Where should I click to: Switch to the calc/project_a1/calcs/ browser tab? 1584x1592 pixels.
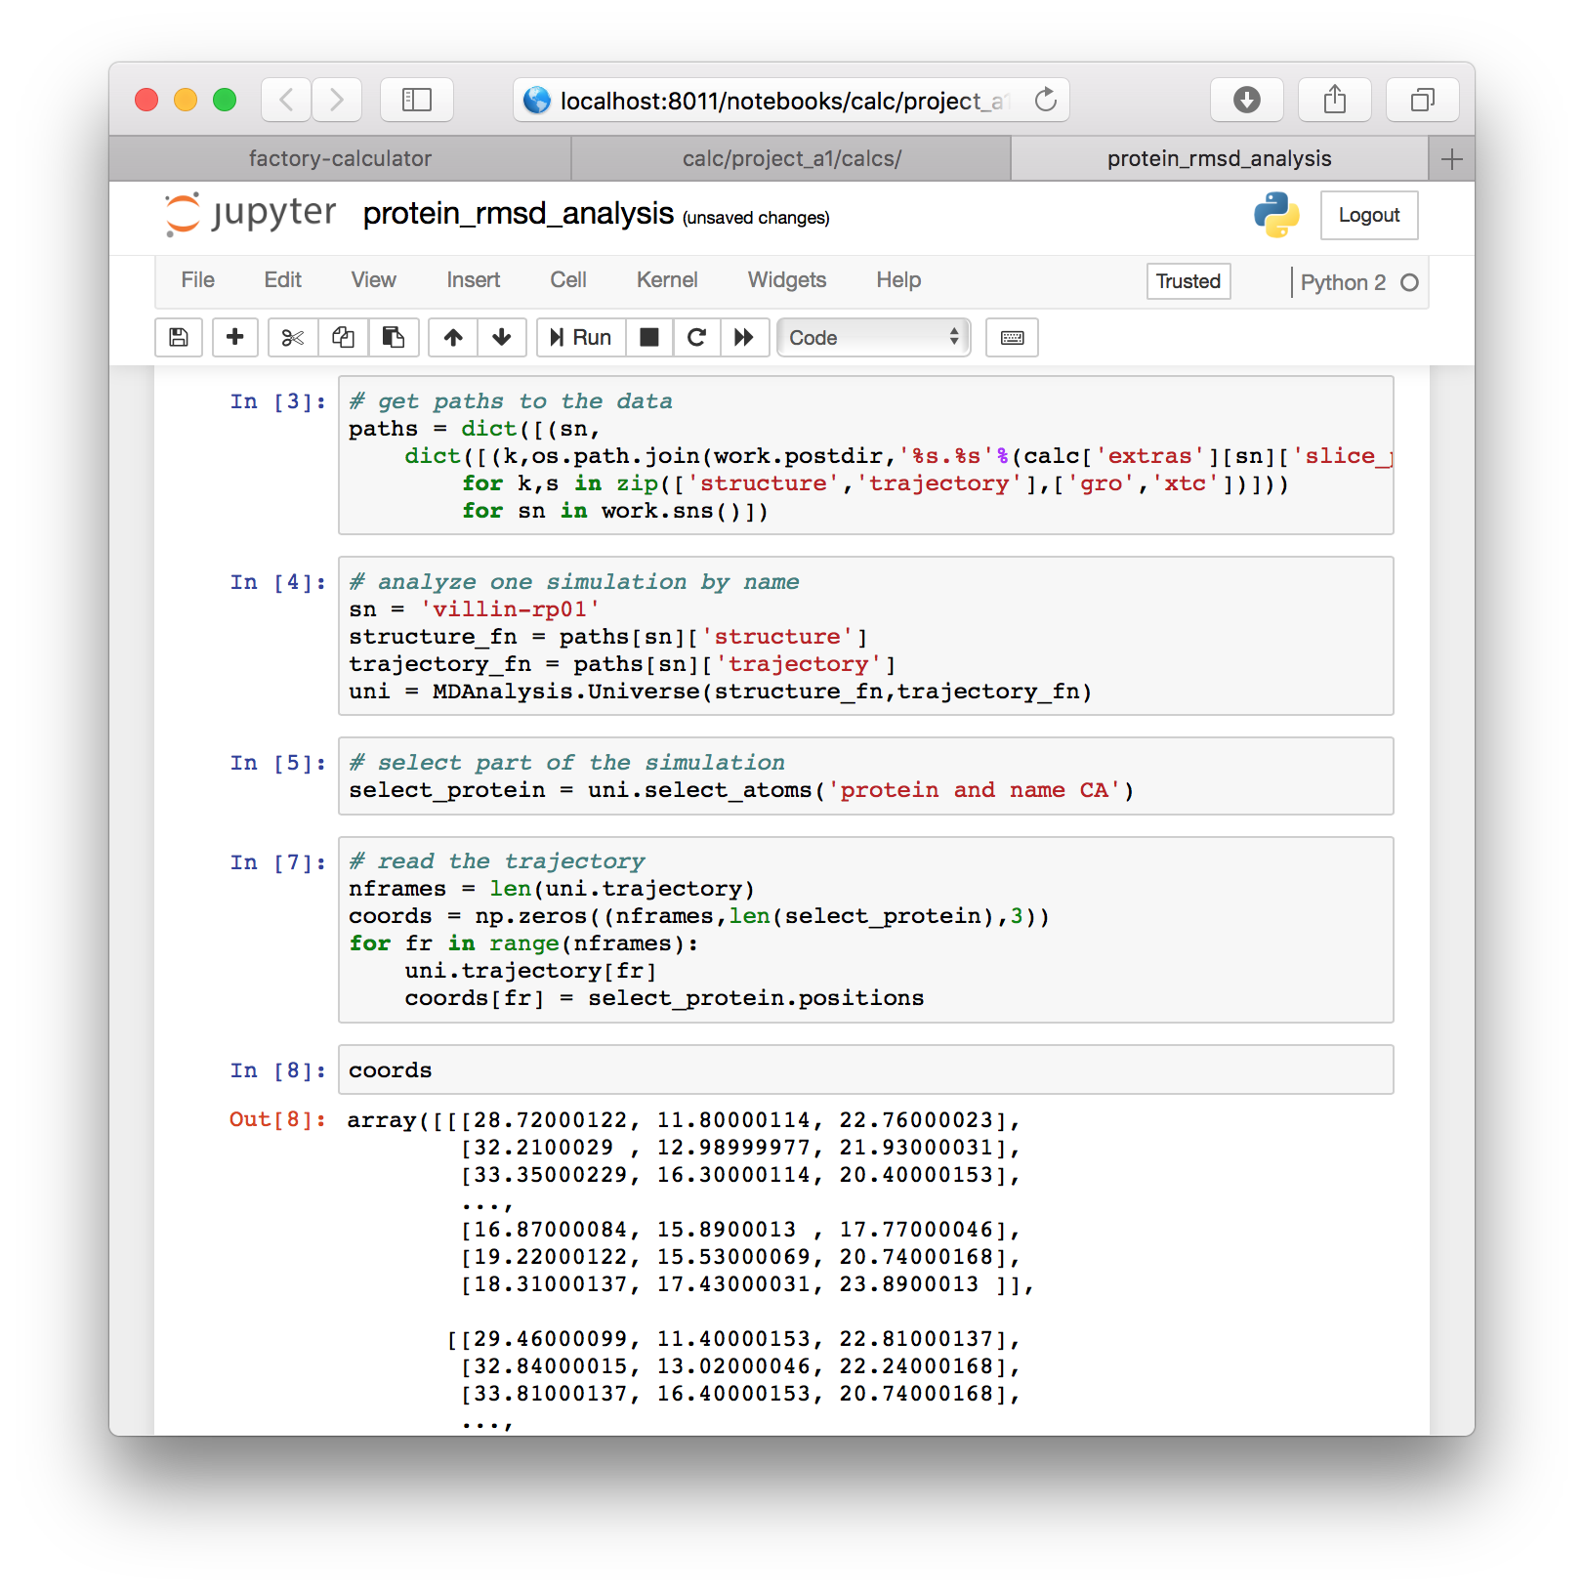click(x=791, y=158)
